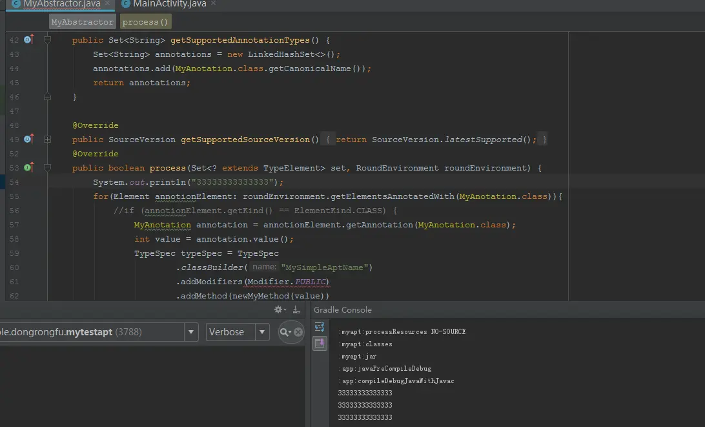Viewport: 705px width, 427px height.
Task: Click the getSupportedSourceVersion method name
Action: 245,140
